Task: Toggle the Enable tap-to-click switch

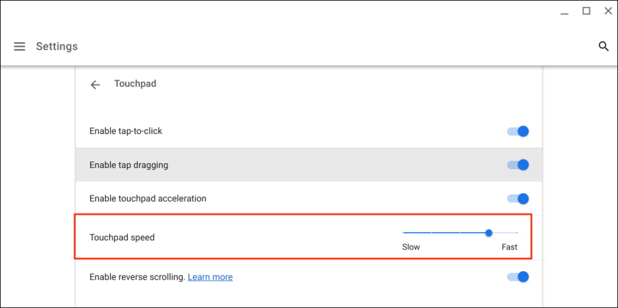Action: pyautogui.click(x=518, y=131)
